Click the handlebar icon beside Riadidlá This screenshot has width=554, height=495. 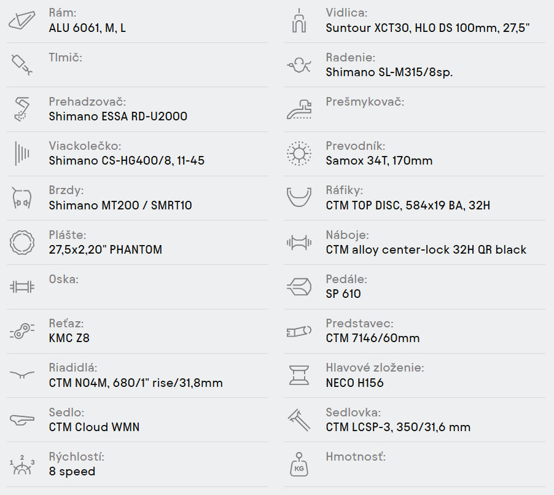click(22, 375)
